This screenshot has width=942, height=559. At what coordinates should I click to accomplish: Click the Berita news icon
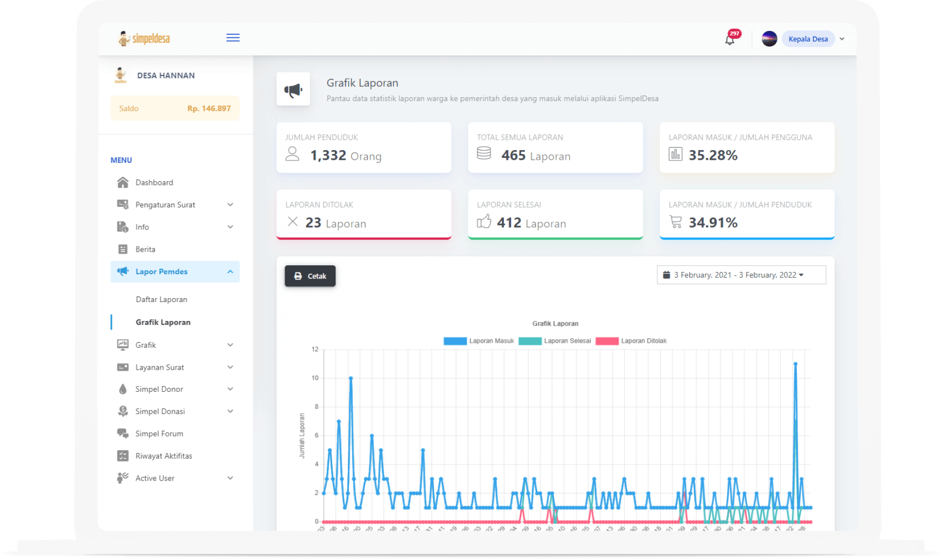click(x=123, y=249)
